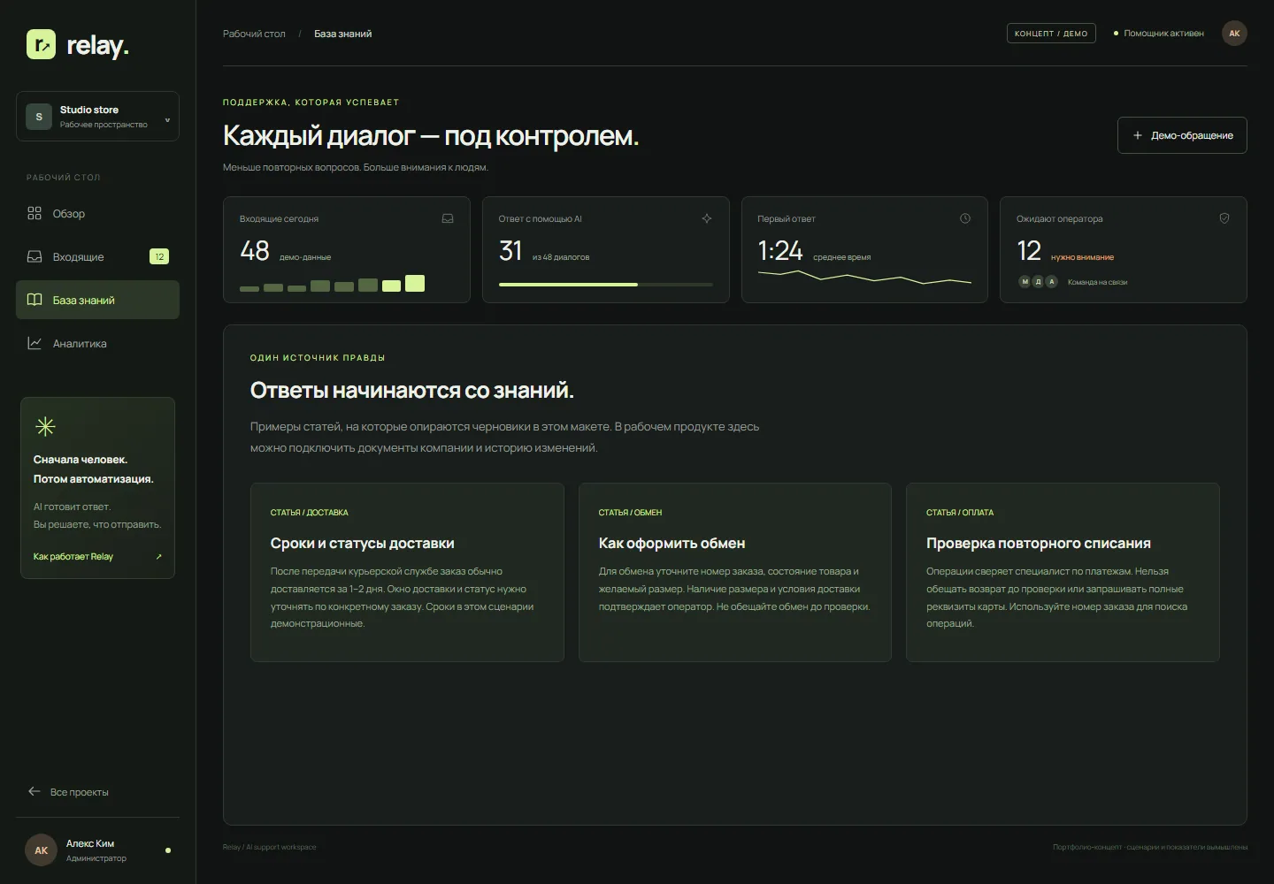Create a new Демо-обращение
Screen dimensions: 1274x884
pyautogui.click(x=1182, y=135)
